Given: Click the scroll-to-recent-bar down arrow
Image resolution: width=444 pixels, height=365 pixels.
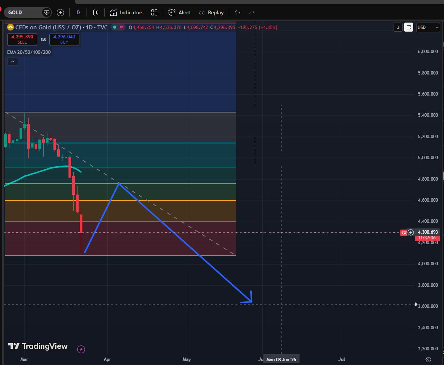Looking at the screenshot, I should click(398, 27).
